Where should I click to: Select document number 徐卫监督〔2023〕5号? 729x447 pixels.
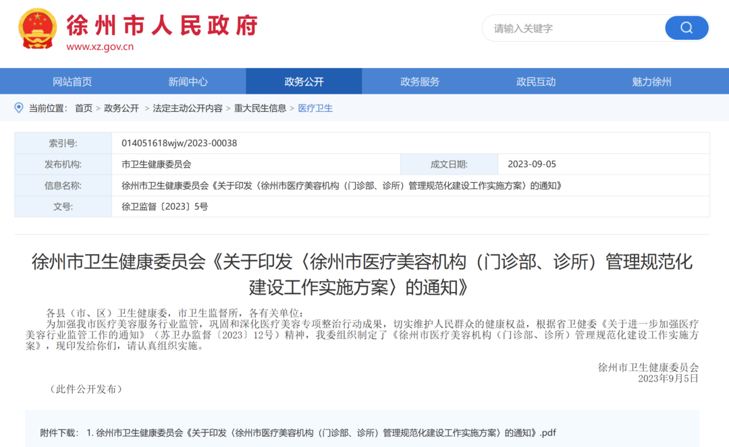(x=165, y=206)
